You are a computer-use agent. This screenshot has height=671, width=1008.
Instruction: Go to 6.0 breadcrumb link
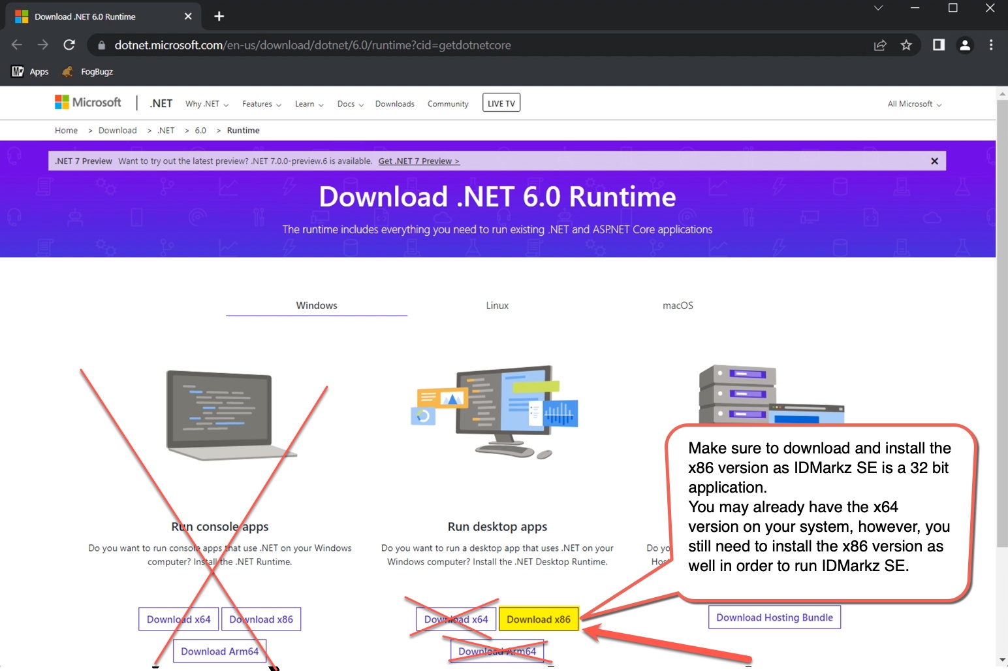point(200,131)
